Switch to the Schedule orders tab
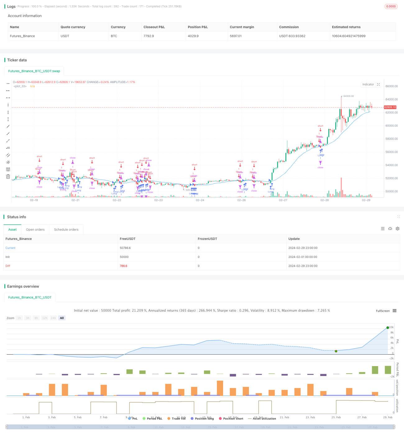 click(x=66, y=230)
